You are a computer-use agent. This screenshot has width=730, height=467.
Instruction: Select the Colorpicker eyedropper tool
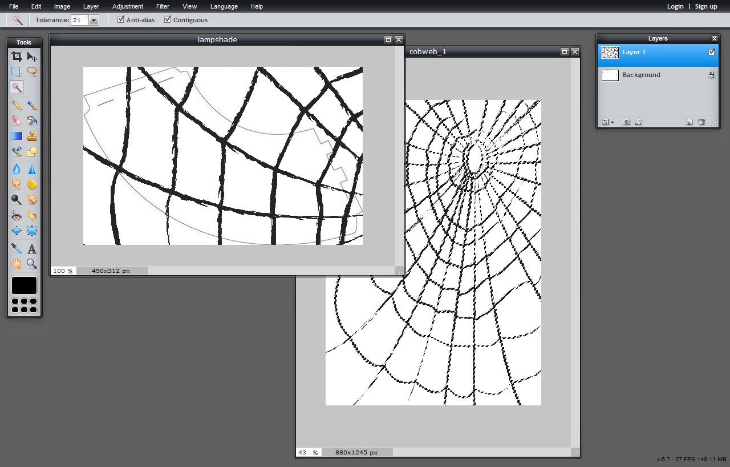click(17, 249)
